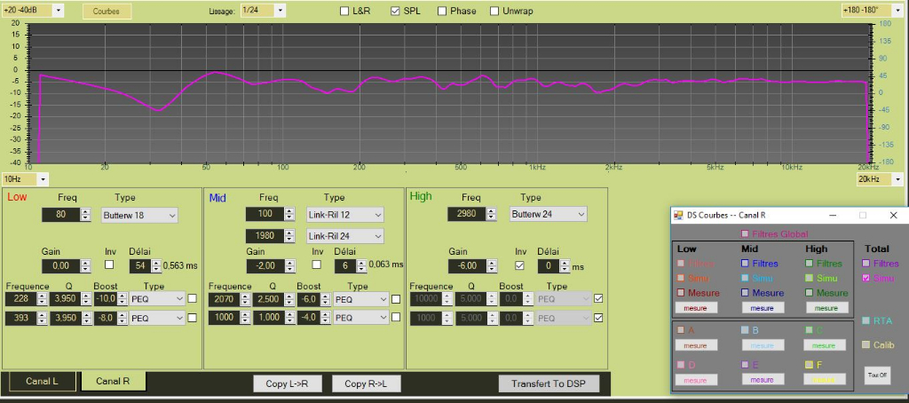Viewport: 909px width, 403px height.
Task: Switch to the Canal L tab
Action: coord(41,382)
